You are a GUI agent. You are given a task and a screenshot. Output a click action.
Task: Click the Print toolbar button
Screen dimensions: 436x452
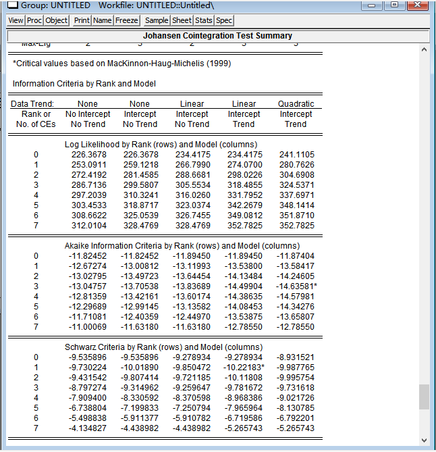[x=82, y=20]
